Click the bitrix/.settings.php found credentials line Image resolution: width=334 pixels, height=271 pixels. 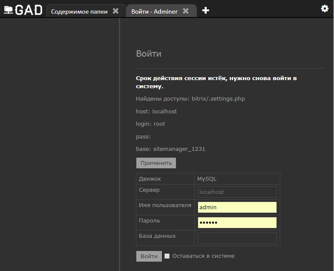[x=190, y=99]
